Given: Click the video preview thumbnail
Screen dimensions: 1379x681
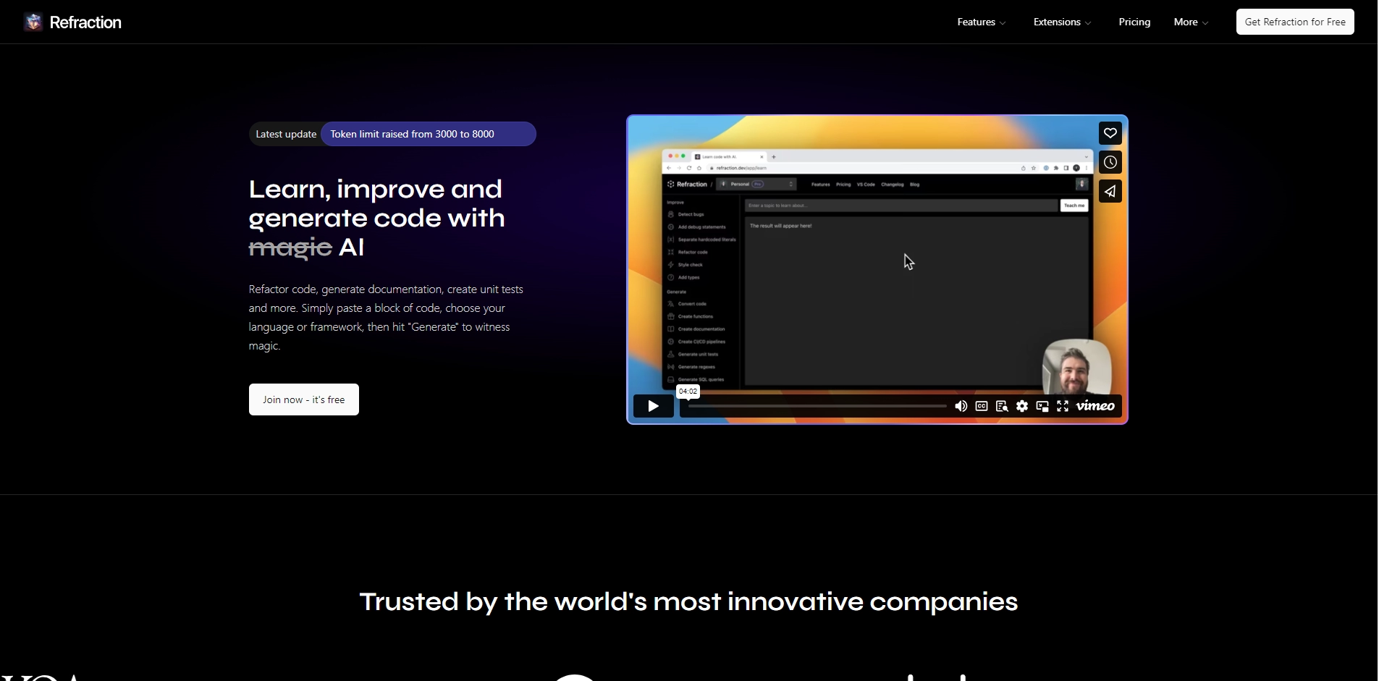Looking at the screenshot, I should tap(877, 270).
